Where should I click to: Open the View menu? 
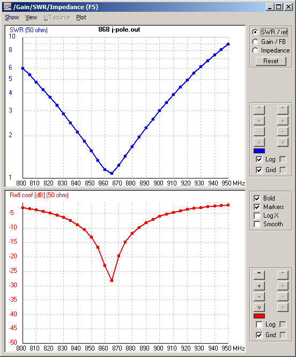(x=31, y=17)
